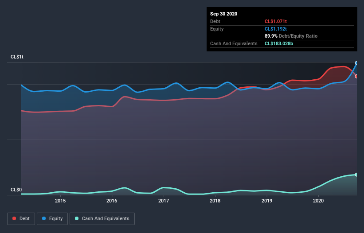
Task: Toggle the Debt series legend button
Action: coord(21,219)
